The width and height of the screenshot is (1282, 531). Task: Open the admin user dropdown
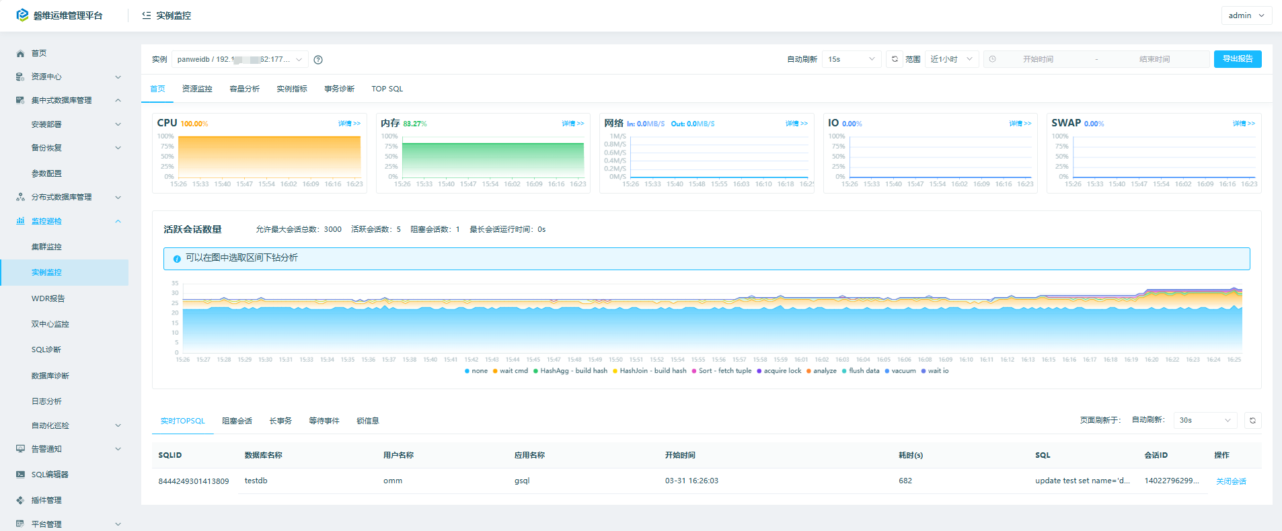[x=1246, y=15]
